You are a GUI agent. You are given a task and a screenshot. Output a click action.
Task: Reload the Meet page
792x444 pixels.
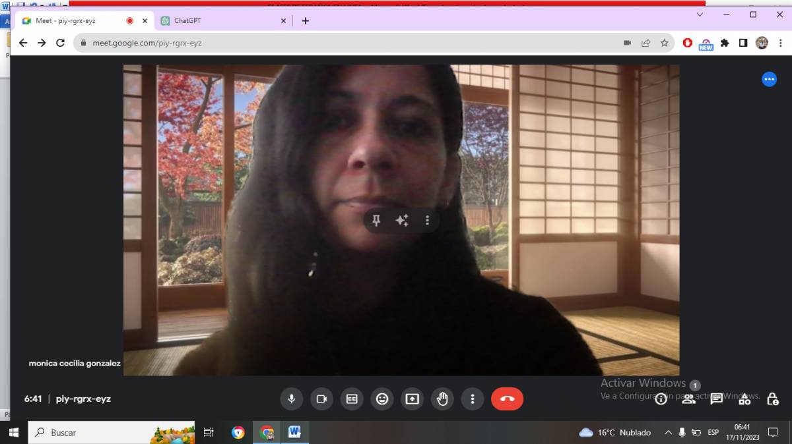tap(60, 43)
